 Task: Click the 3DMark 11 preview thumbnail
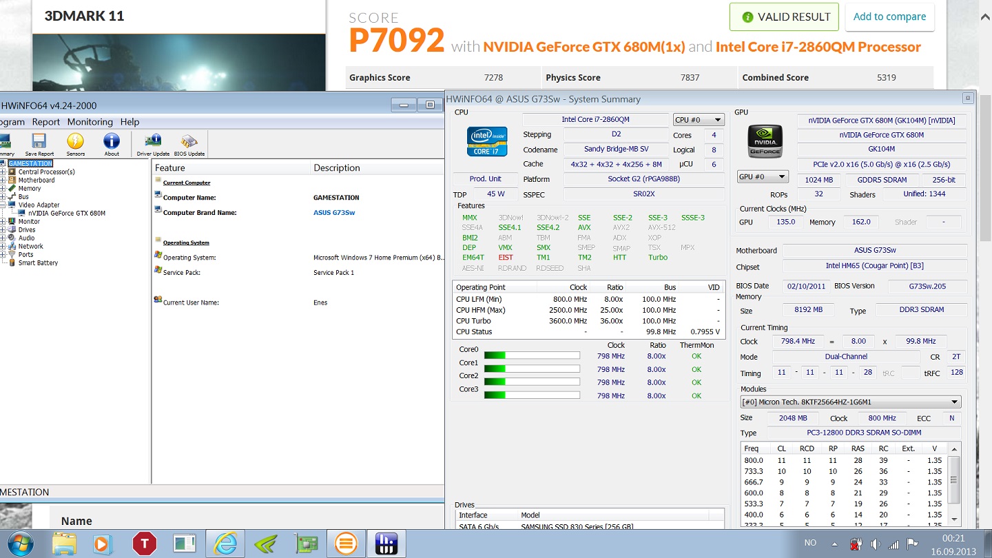click(x=179, y=62)
